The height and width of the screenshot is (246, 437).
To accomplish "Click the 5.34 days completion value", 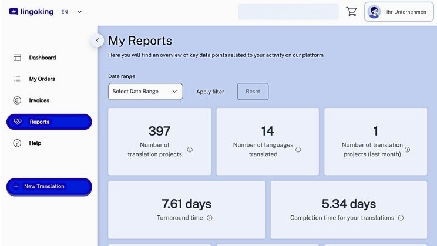I will click(349, 204).
